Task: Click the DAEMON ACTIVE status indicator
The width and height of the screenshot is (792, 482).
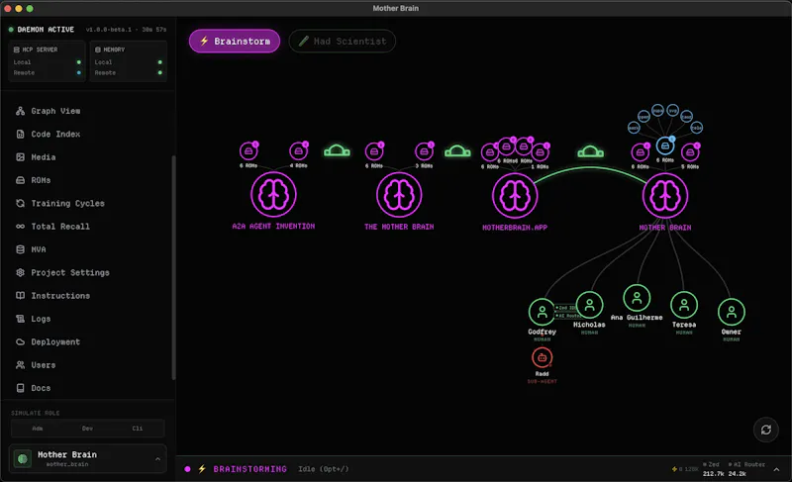Action: (x=42, y=30)
